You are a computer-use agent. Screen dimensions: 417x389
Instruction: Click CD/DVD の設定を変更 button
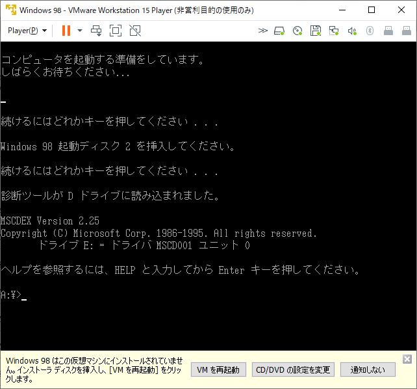click(x=293, y=369)
